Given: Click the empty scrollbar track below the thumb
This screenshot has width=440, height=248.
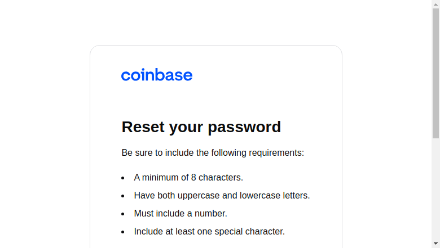Looking at the screenshot, I should (x=436, y=189).
